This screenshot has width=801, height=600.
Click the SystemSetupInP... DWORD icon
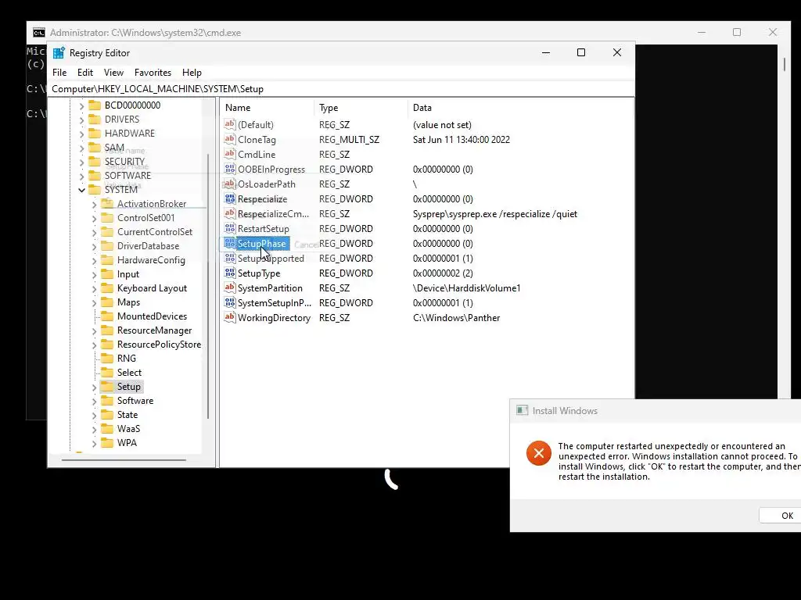click(x=230, y=302)
